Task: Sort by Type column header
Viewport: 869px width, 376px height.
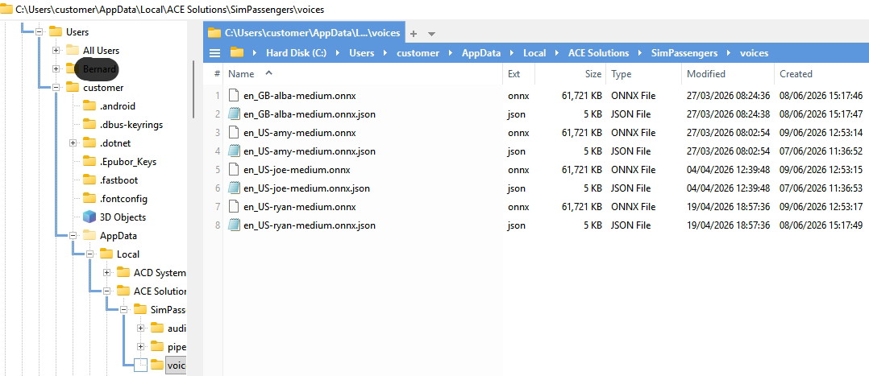Action: (x=622, y=73)
